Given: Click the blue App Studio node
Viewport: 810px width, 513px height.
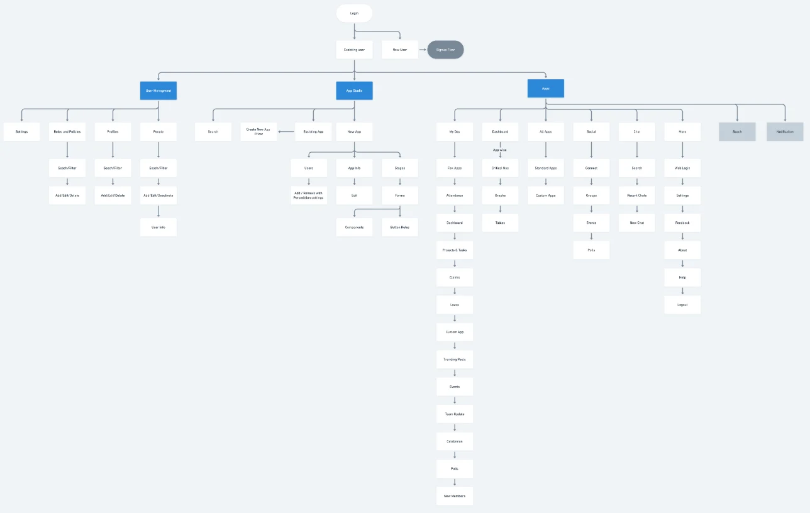Looking at the screenshot, I should (354, 91).
